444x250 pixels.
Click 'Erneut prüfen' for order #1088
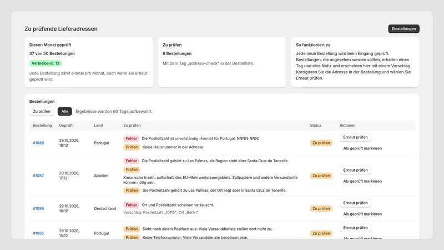(355, 137)
